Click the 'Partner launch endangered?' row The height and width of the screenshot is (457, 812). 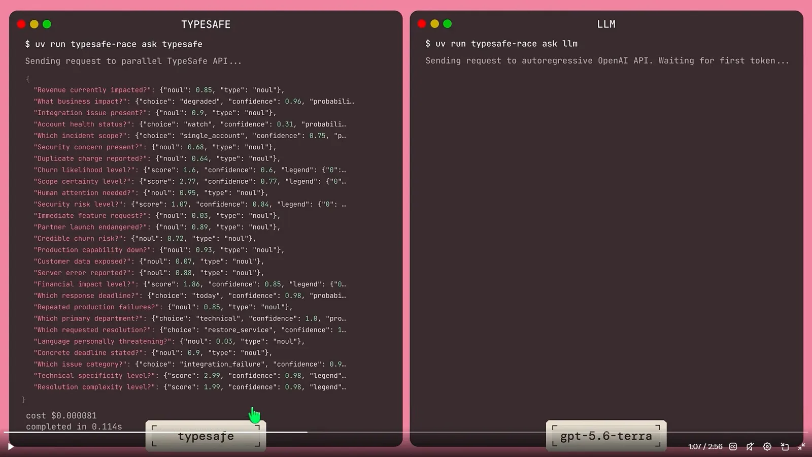[157, 227]
